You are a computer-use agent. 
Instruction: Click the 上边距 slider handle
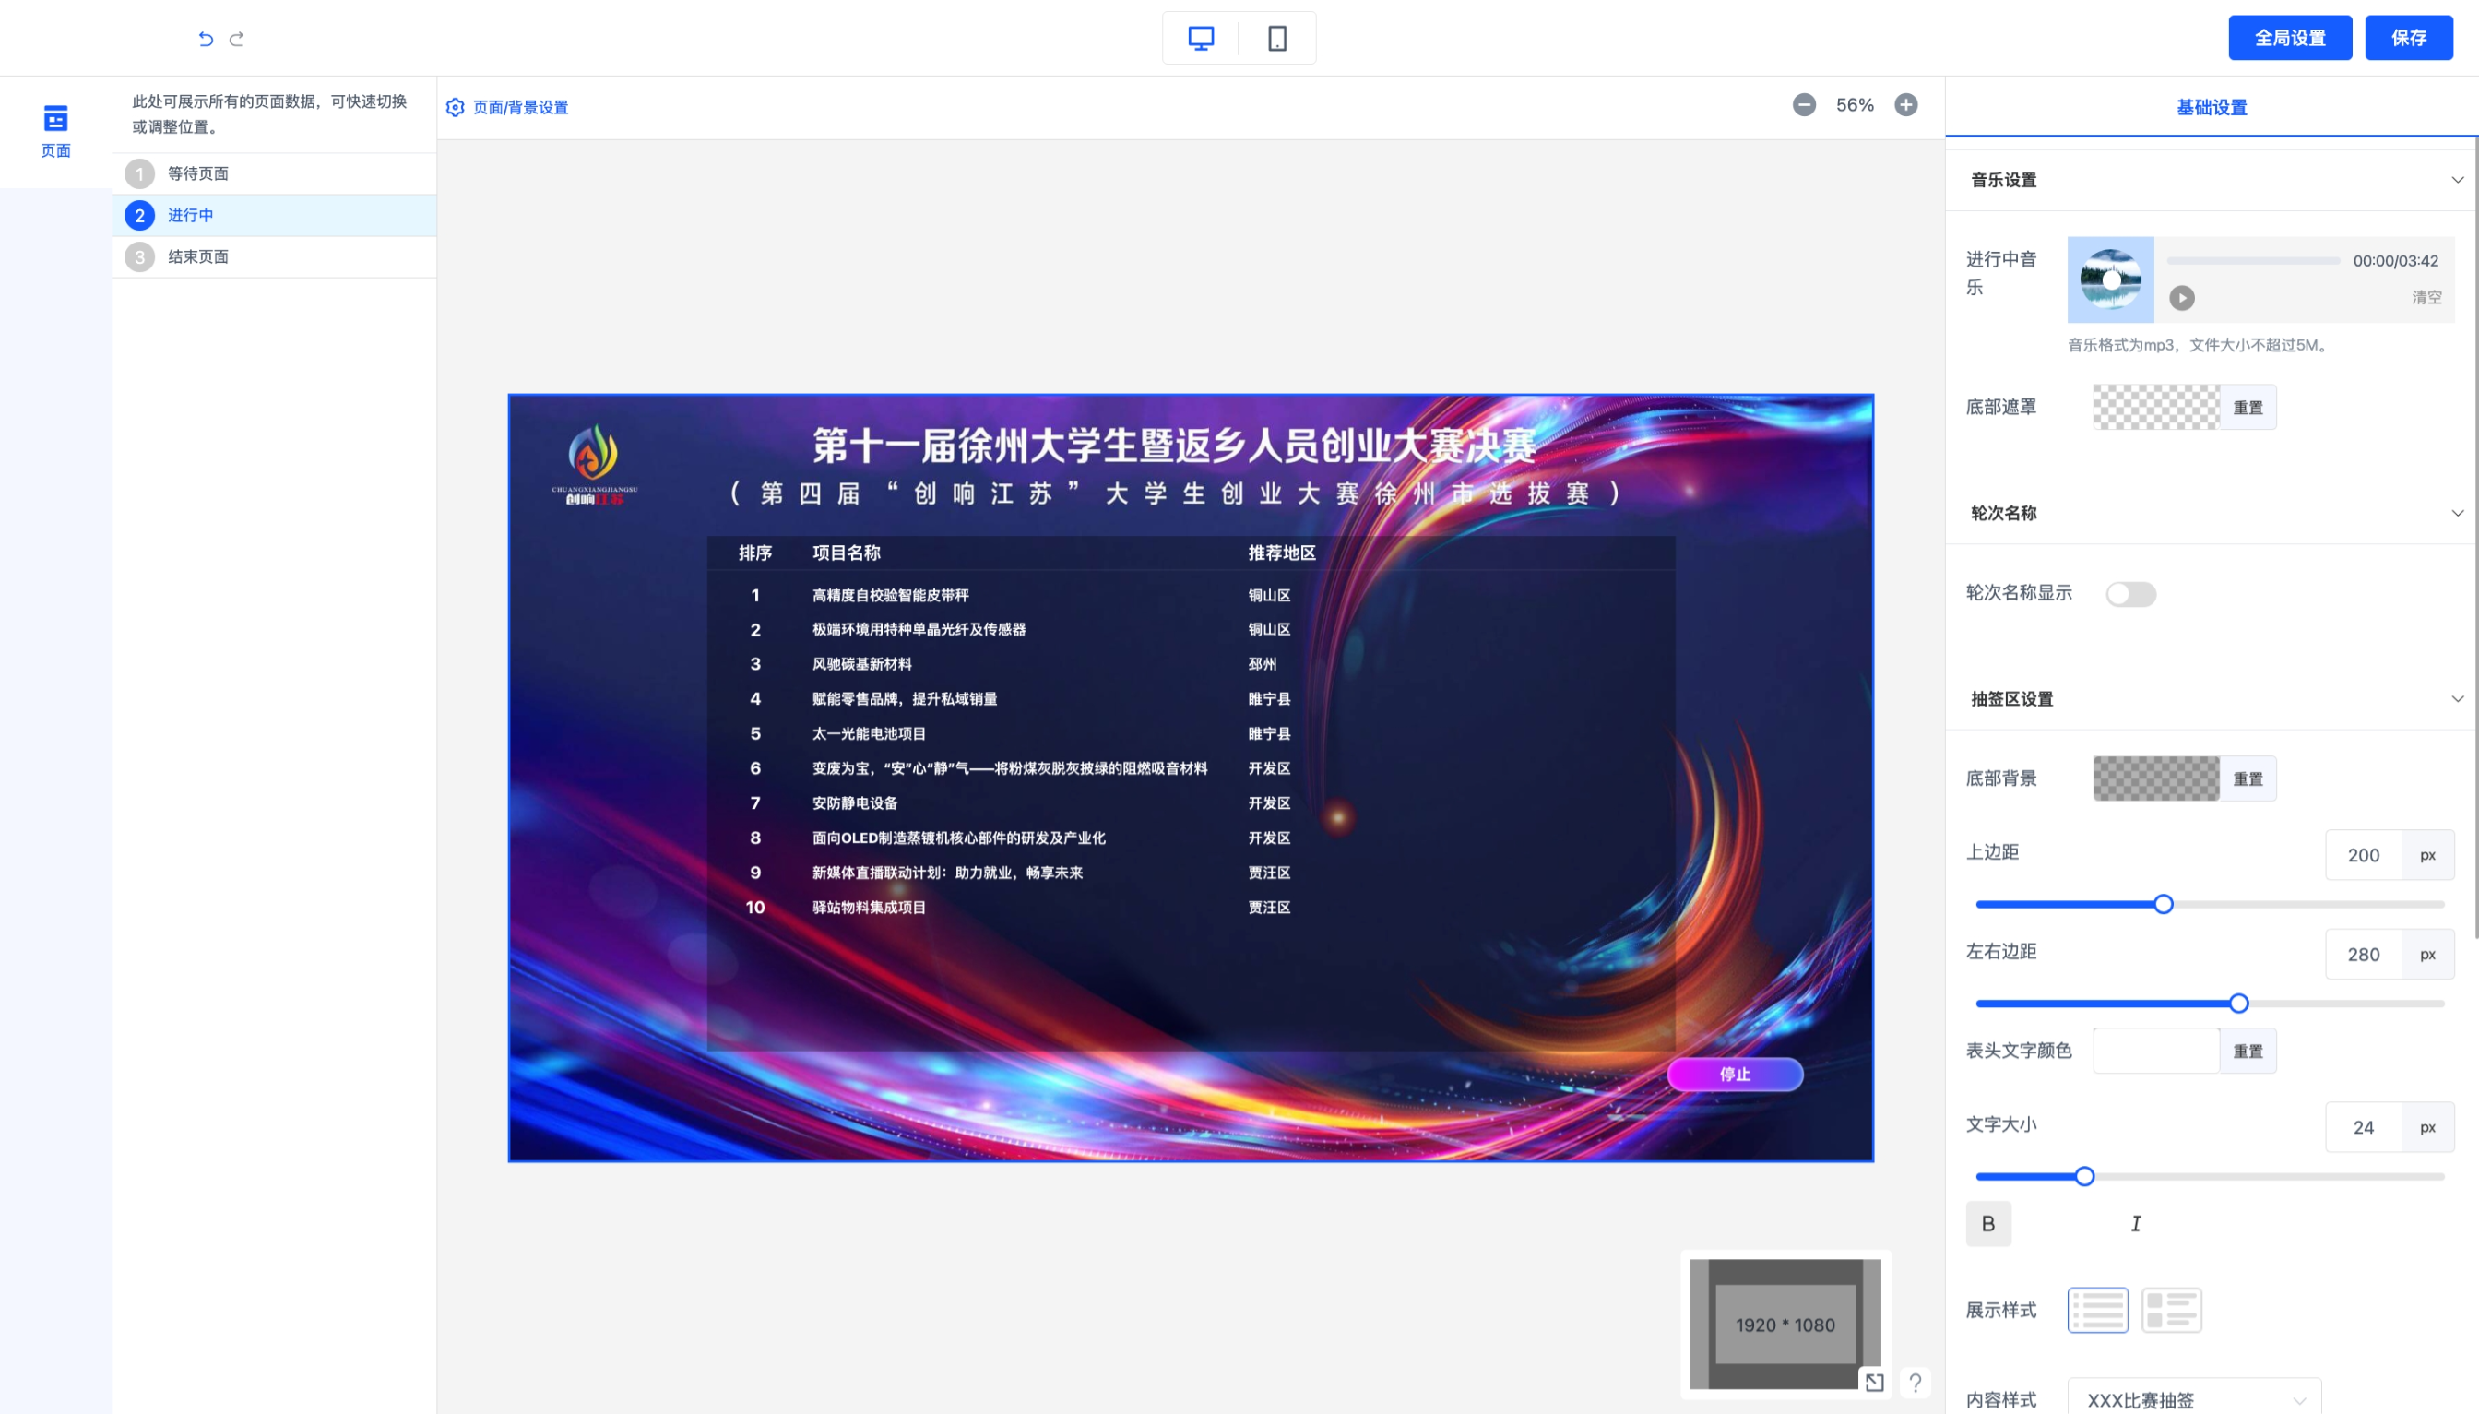[2163, 904]
